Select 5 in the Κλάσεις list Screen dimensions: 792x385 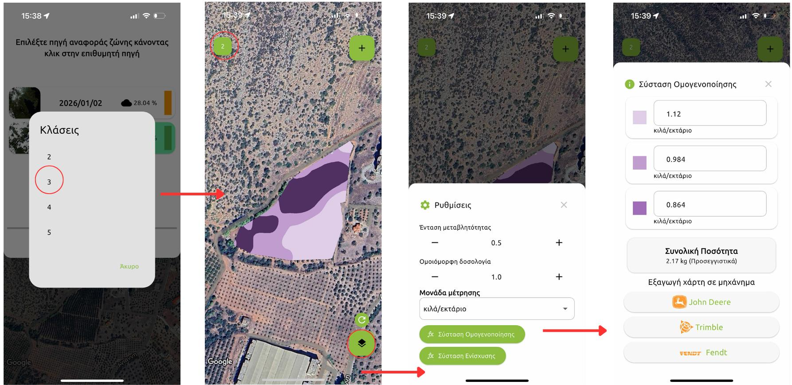[x=49, y=232]
